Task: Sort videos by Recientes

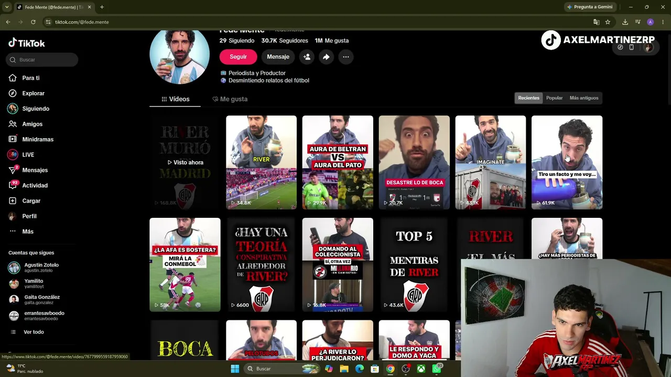Action: point(528,98)
